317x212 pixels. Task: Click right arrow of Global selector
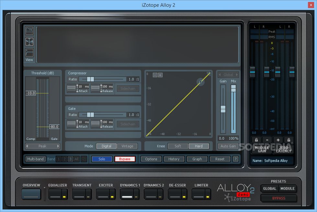237,75
